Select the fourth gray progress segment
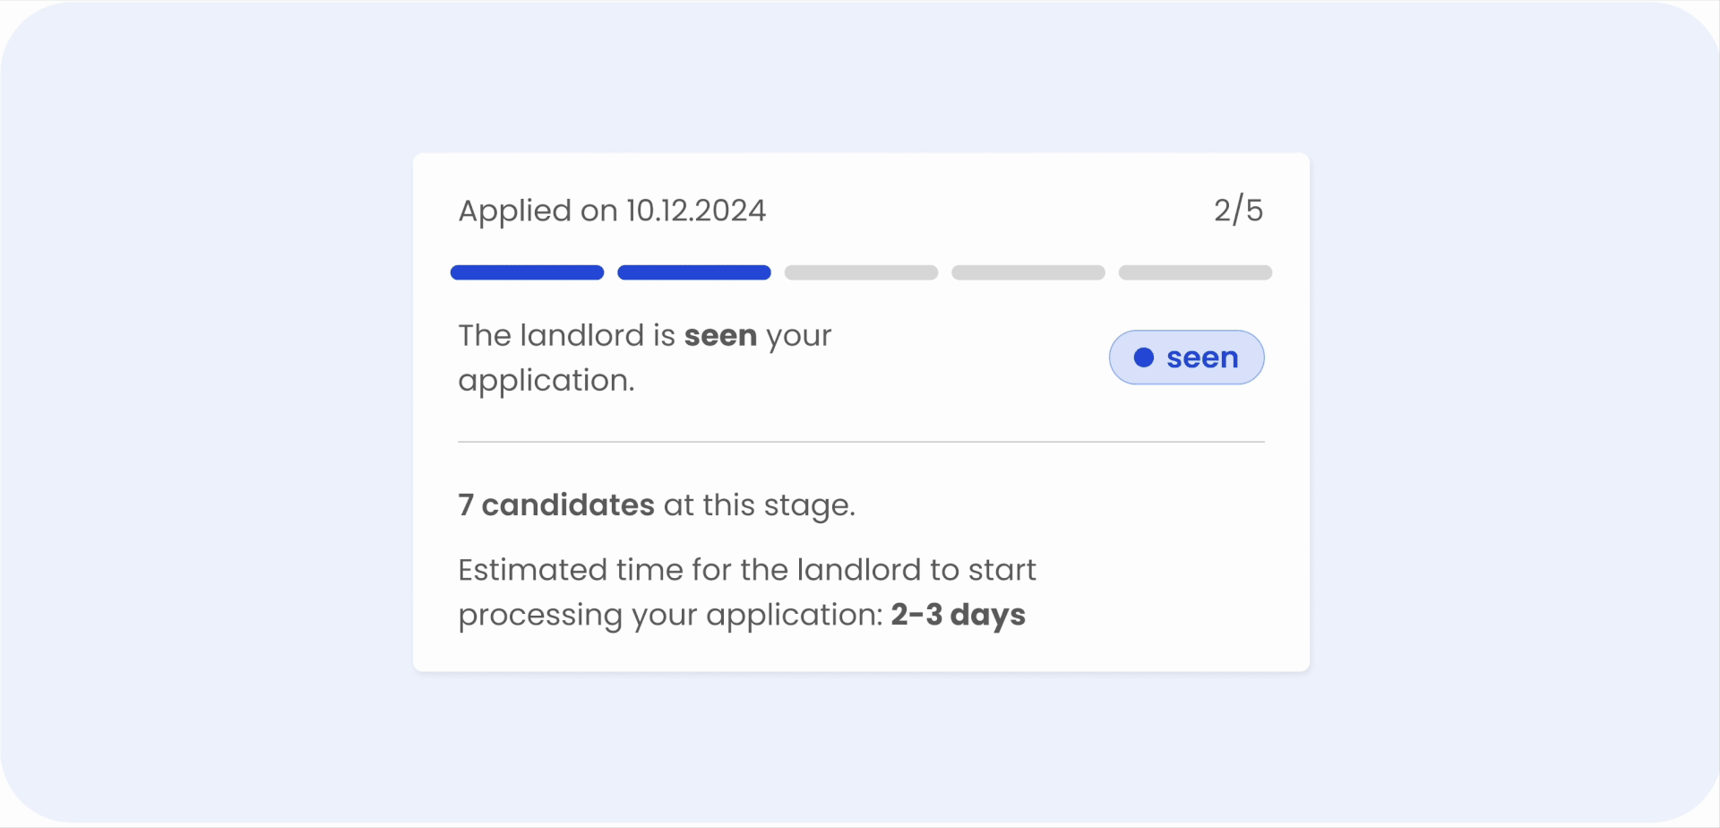The height and width of the screenshot is (828, 1720). click(1028, 272)
